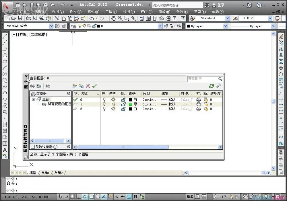
Task: Click the 颜色 column header
Action: pyautogui.click(x=135, y=94)
